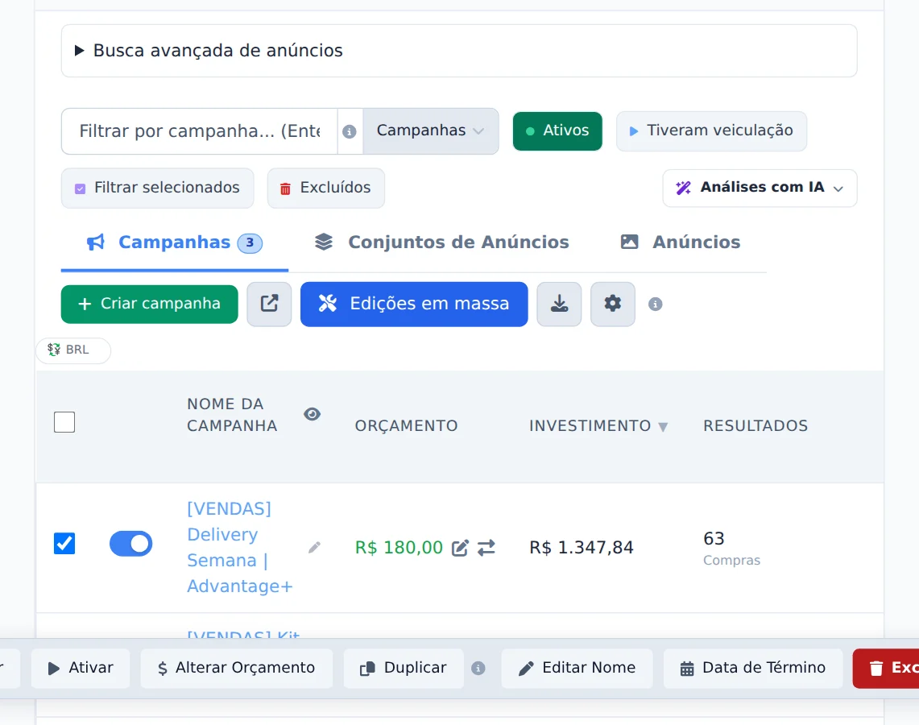
Task: Toggle the Ativos filter
Action: [557, 130]
